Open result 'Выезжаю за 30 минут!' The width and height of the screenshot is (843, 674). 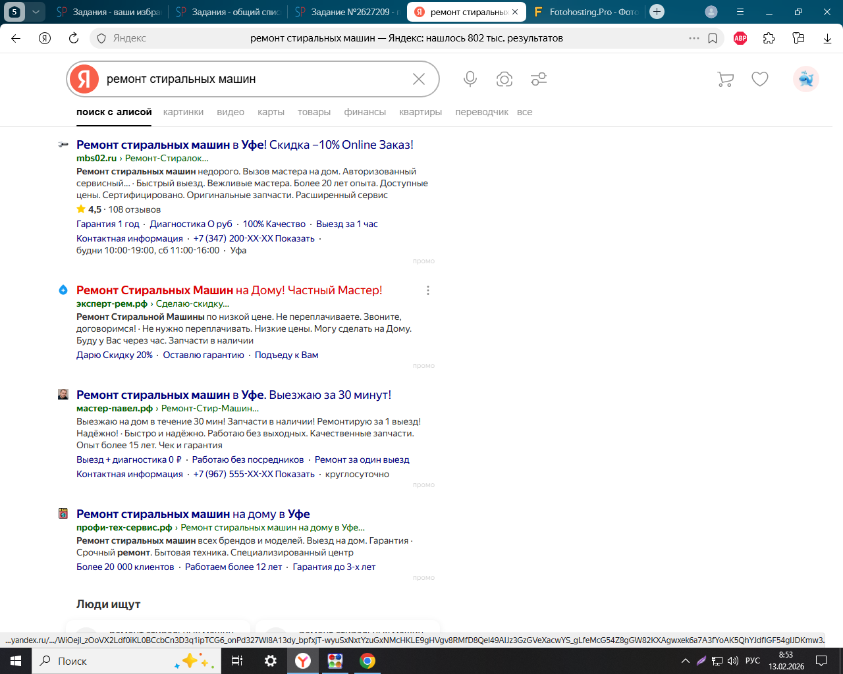coord(234,395)
